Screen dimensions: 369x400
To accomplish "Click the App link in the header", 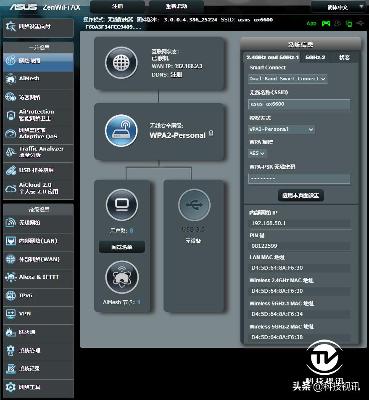I will click(311, 24).
